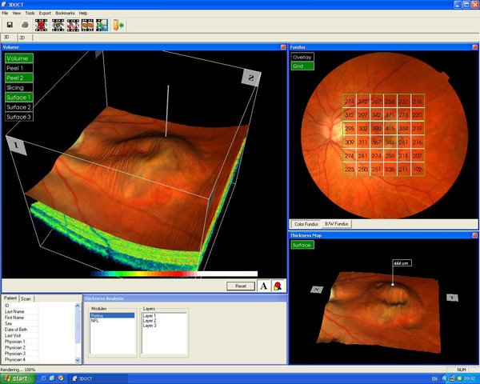The height and width of the screenshot is (384, 480).
Task: Click the two orange circles filmstrip icon
Action: coord(87,25)
